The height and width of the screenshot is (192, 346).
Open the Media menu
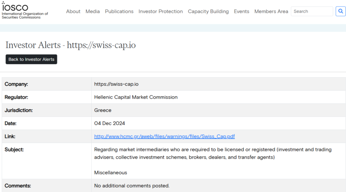click(93, 11)
